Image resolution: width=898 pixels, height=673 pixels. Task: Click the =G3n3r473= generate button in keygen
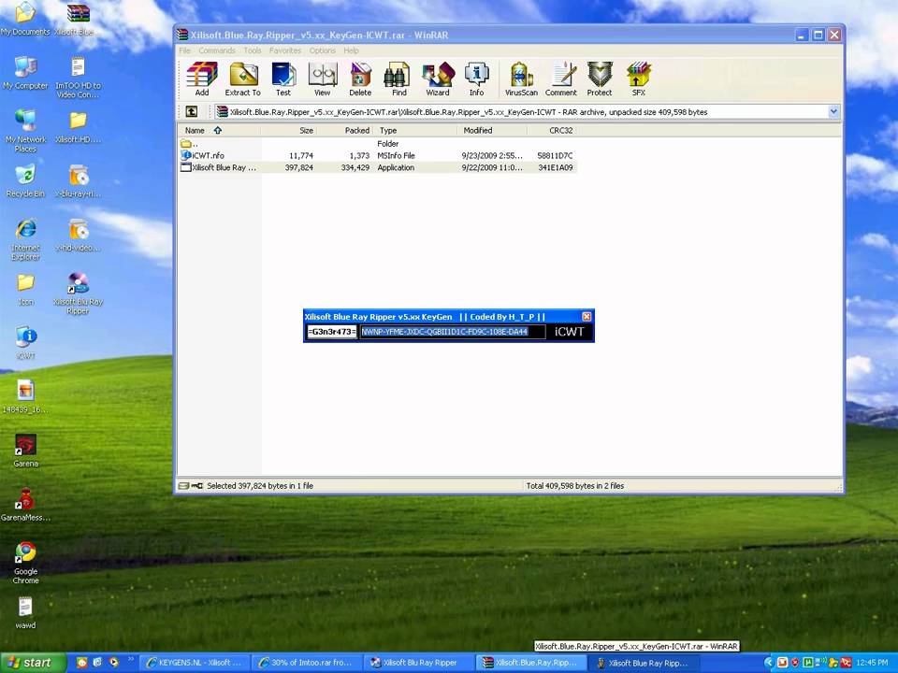[x=331, y=331]
